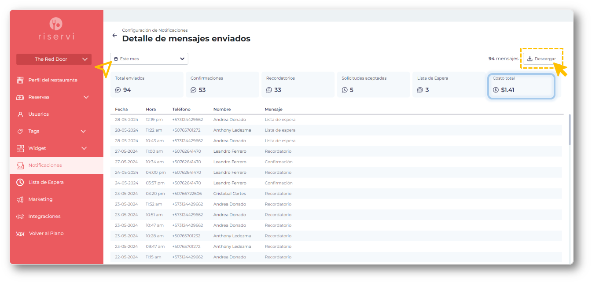The image size is (592, 283).
Task: Click the back arrow beside page title
Action: [115, 35]
